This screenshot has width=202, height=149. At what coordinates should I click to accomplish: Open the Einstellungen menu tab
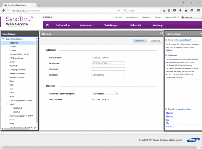click(111, 25)
